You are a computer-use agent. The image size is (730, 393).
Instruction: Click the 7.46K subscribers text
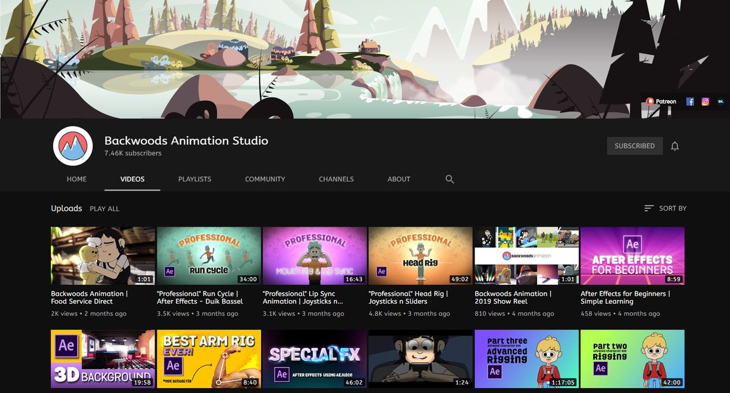[x=133, y=154]
